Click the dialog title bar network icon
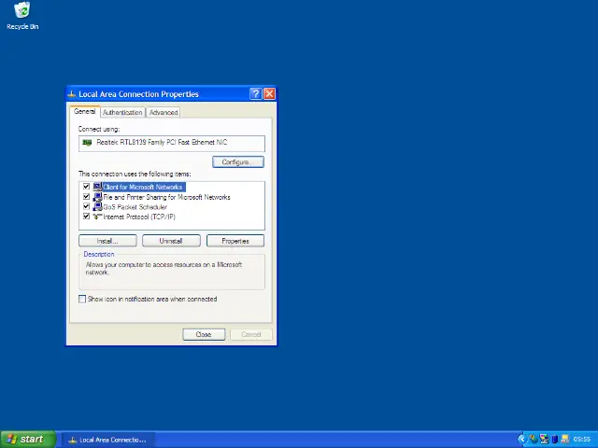The image size is (598, 448). tap(72, 93)
